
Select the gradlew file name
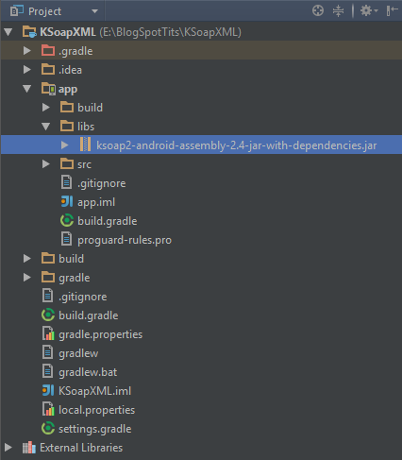pos(78,353)
